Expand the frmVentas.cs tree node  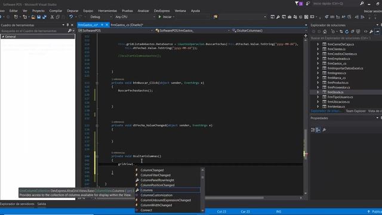pos(318,106)
